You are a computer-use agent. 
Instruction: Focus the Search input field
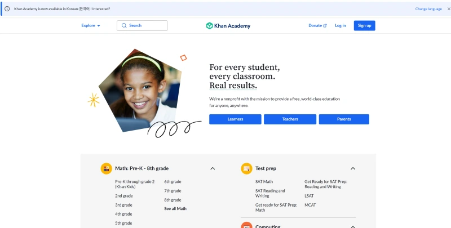142,25
